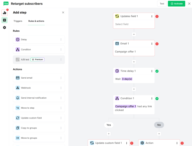
Task: Open Update custom field 1 three-dot menu
Action: pyautogui.click(x=127, y=143)
